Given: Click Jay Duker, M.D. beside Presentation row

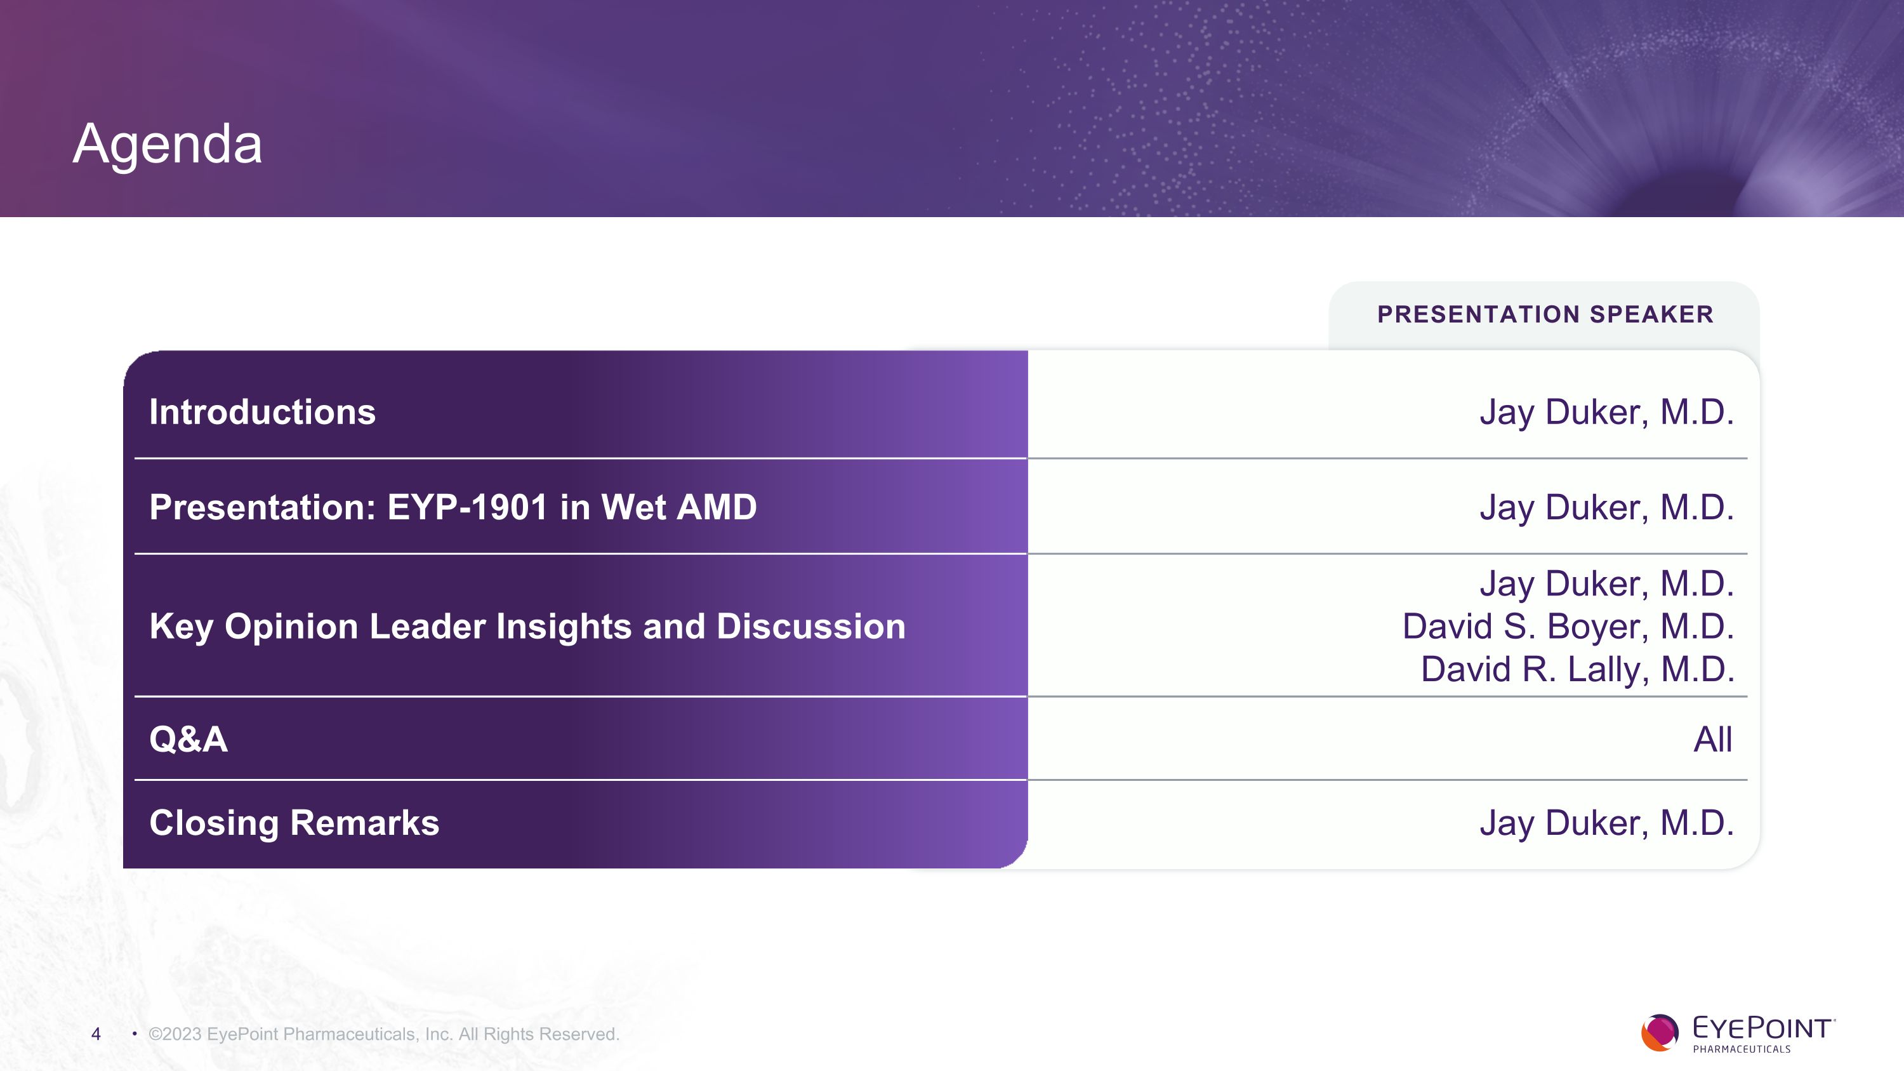Looking at the screenshot, I should pyautogui.click(x=1606, y=508).
